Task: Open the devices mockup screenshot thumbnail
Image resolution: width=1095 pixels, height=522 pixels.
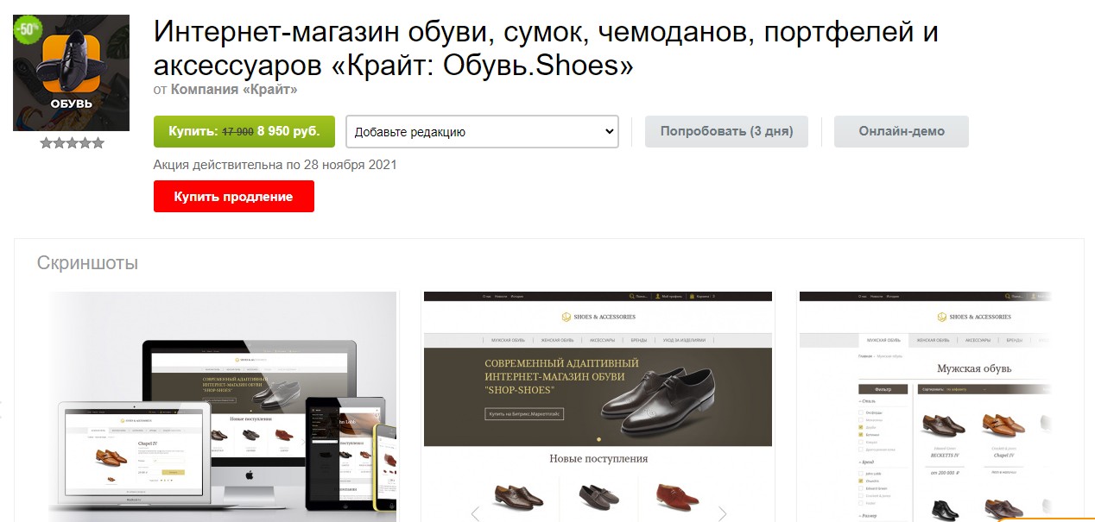Action: (223, 406)
